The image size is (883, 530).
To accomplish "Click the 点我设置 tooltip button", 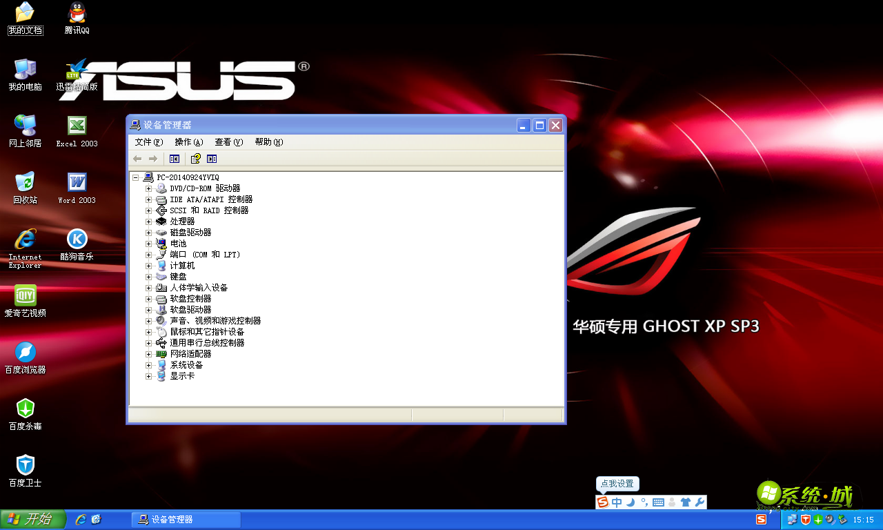I will pos(617,484).
